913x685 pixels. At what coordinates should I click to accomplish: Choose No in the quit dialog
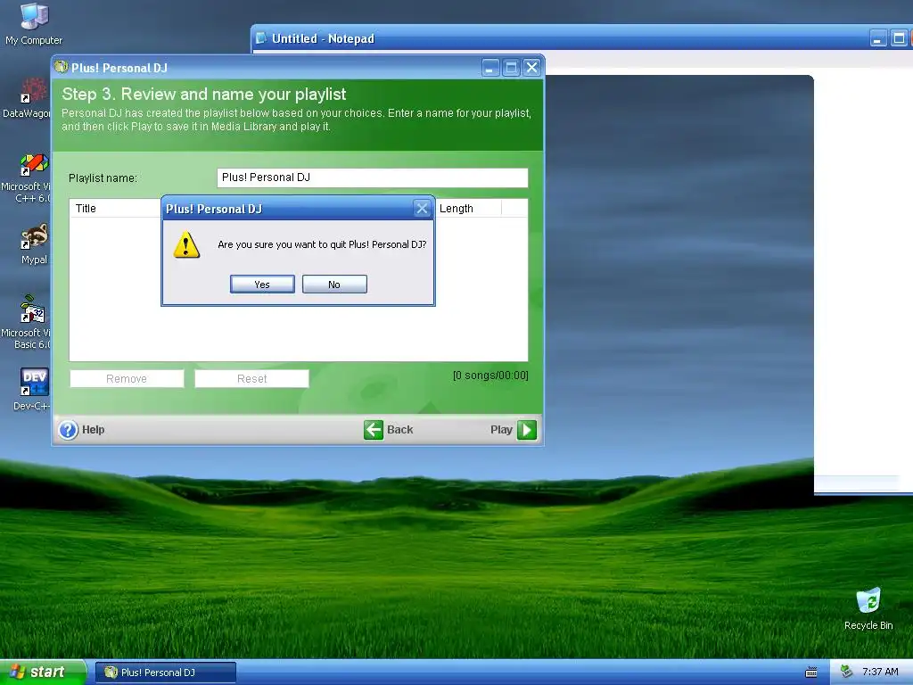coord(334,285)
